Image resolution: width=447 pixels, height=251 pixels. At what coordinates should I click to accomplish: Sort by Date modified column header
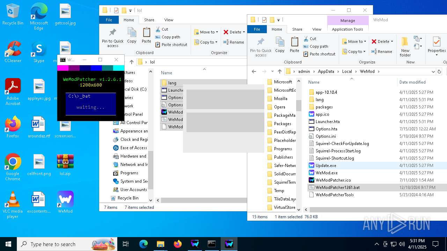(412, 82)
